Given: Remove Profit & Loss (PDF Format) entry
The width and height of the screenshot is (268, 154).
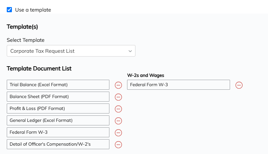Looking at the screenshot, I should [118, 109].
